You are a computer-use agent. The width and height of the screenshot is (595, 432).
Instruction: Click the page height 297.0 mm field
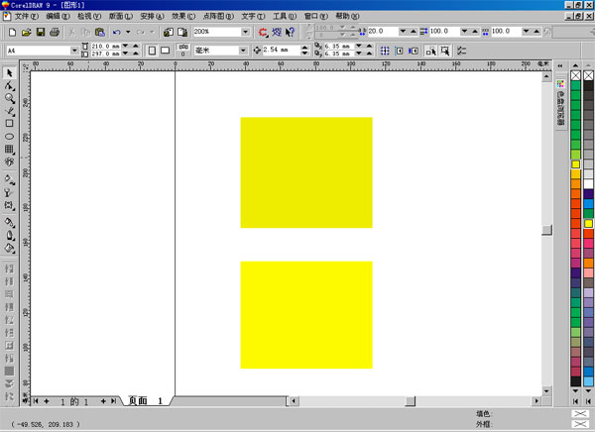105,54
